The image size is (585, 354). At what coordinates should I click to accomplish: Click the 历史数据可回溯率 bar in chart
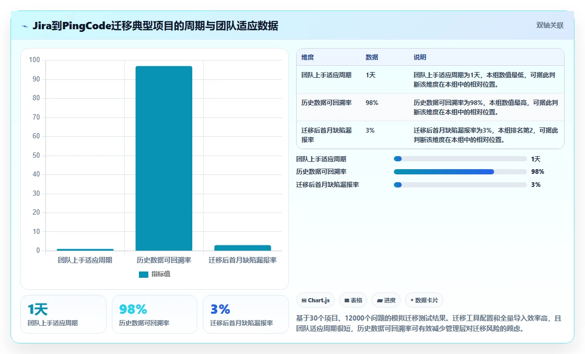pyautogui.click(x=164, y=158)
